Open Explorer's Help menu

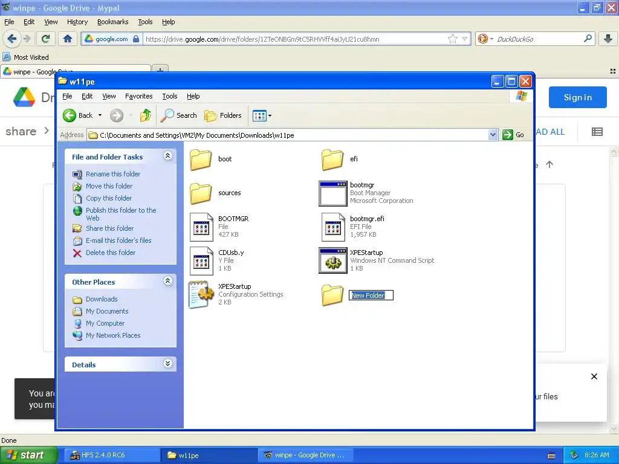coord(193,96)
